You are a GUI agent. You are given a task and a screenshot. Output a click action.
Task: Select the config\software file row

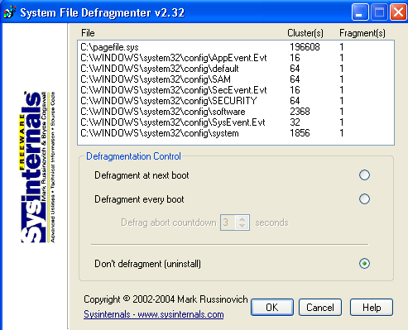tap(236, 112)
